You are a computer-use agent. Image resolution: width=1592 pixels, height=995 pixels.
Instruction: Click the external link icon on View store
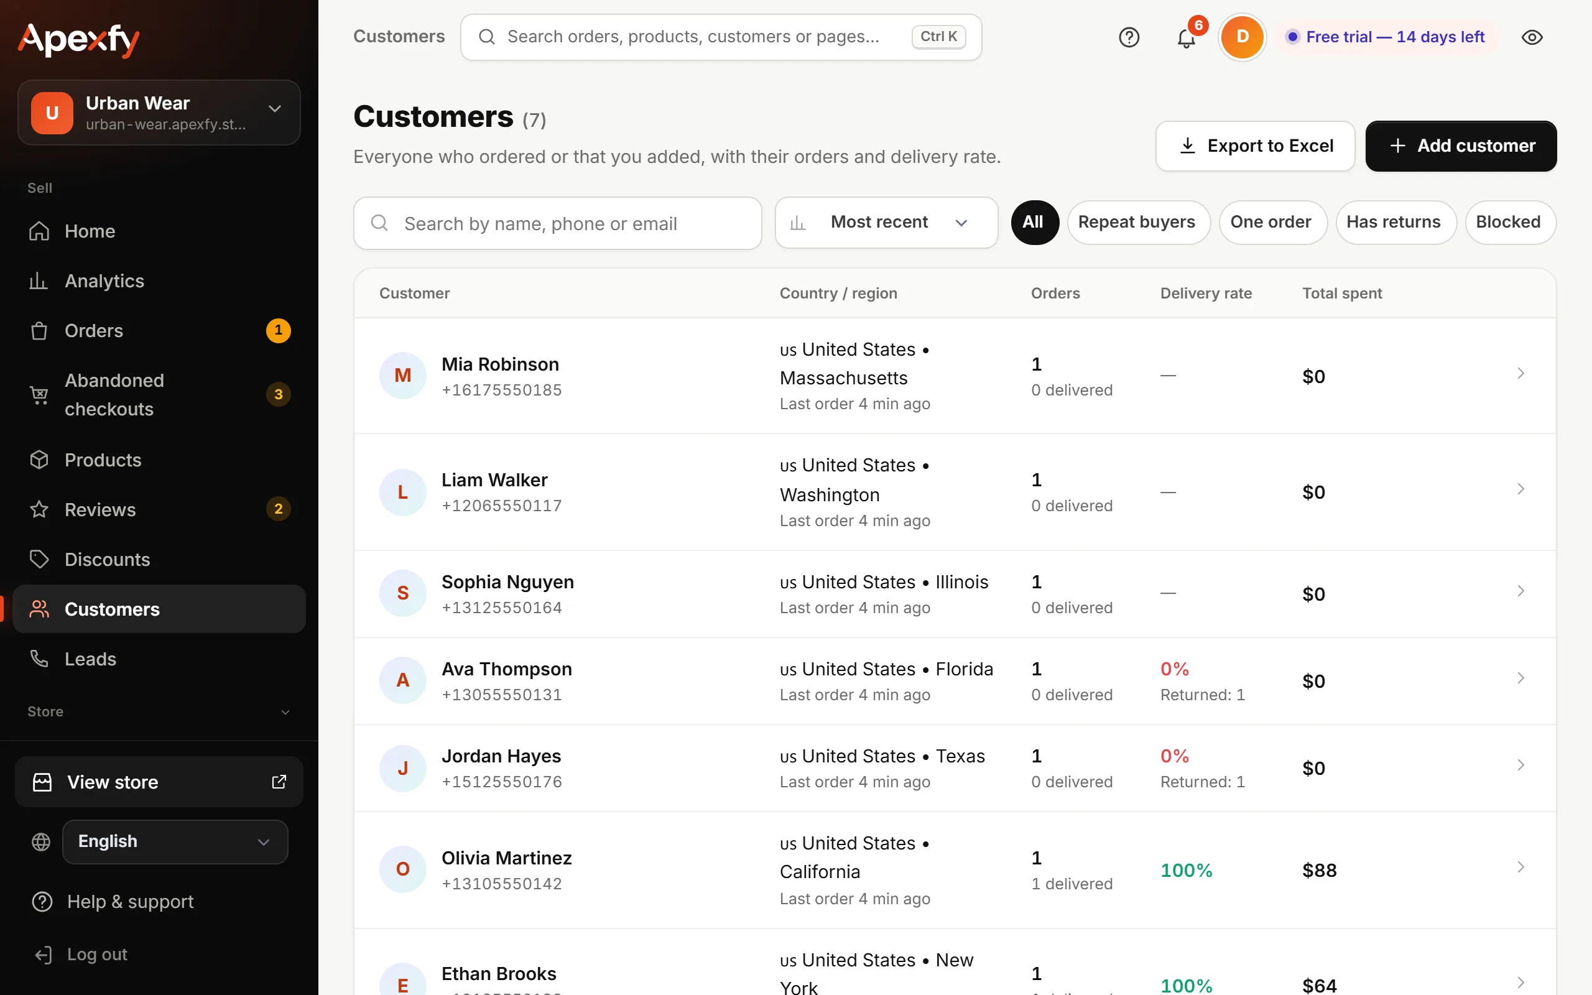pyautogui.click(x=279, y=781)
